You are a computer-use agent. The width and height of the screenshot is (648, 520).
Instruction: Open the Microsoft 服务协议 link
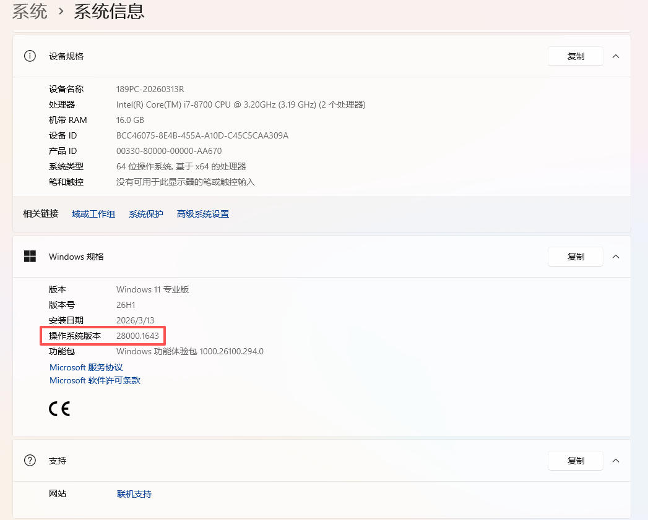tap(86, 367)
